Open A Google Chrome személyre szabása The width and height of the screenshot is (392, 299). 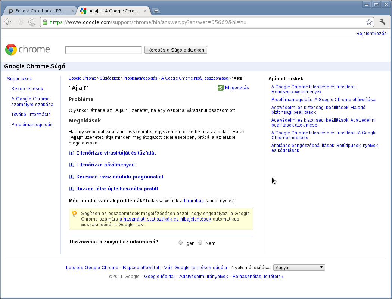pyautogui.click(x=32, y=102)
